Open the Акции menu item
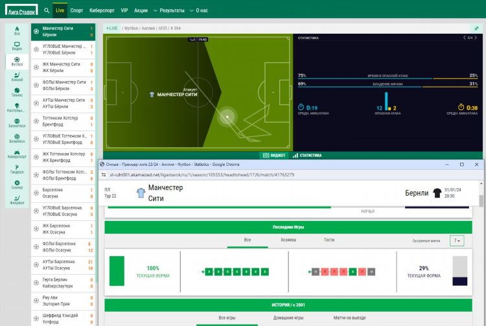This screenshot has height=326, width=486. pos(141,10)
